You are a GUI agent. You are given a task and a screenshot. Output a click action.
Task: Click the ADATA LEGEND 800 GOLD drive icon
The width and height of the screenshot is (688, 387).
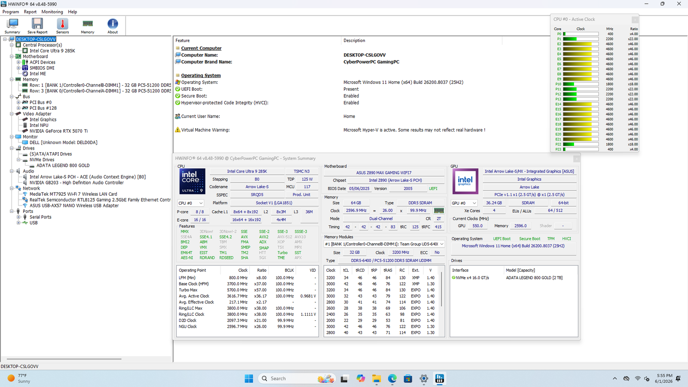pyautogui.click(x=32, y=166)
